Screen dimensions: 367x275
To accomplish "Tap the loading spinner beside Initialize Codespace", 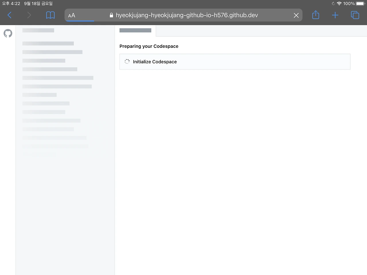I will (127, 61).
